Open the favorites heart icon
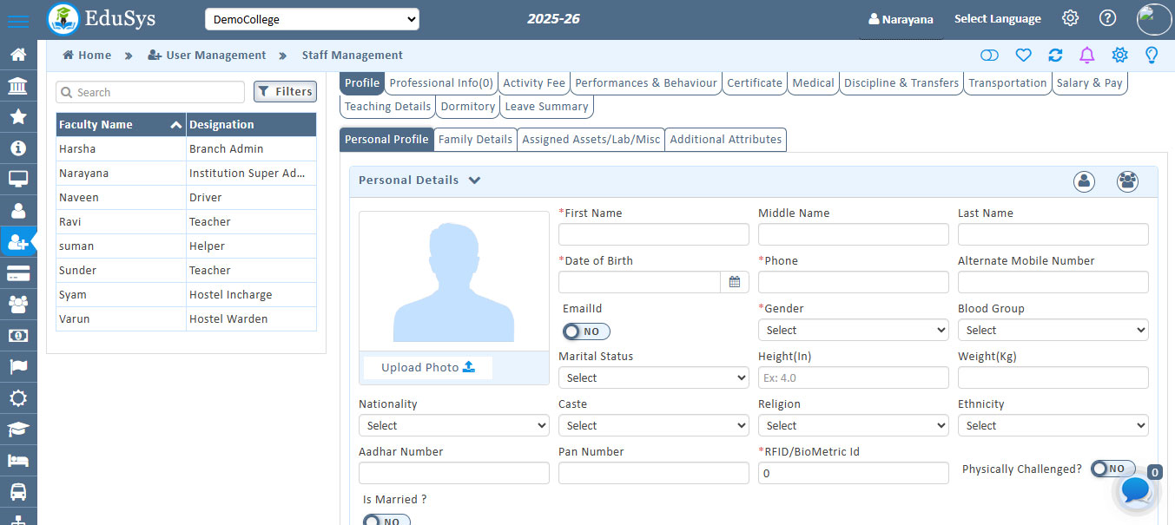 [x=1023, y=55]
